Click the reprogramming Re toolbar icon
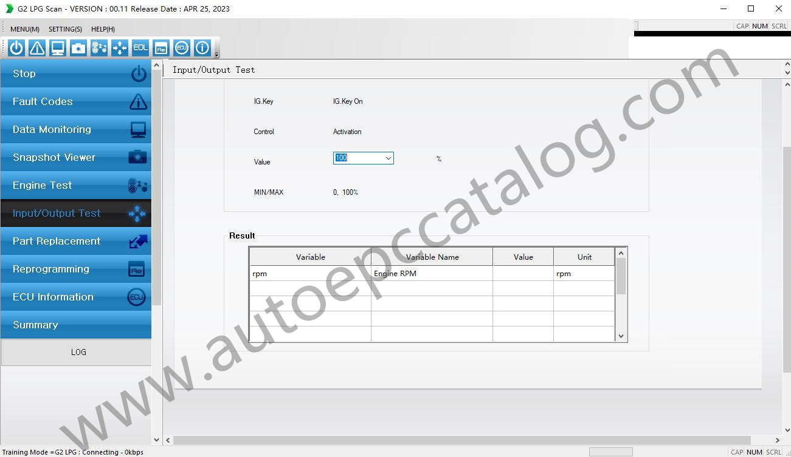The image size is (791, 457). (x=161, y=48)
